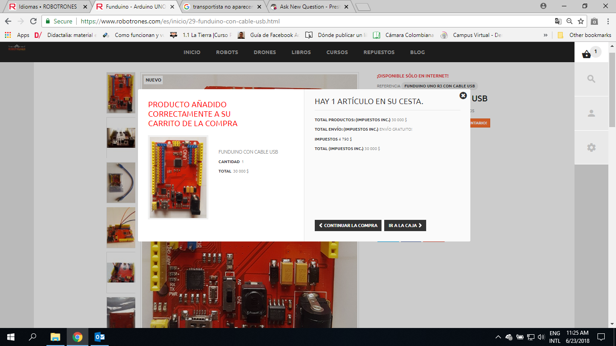Click the taskbar search magnifier
This screenshot has width=616, height=346.
(x=32, y=337)
